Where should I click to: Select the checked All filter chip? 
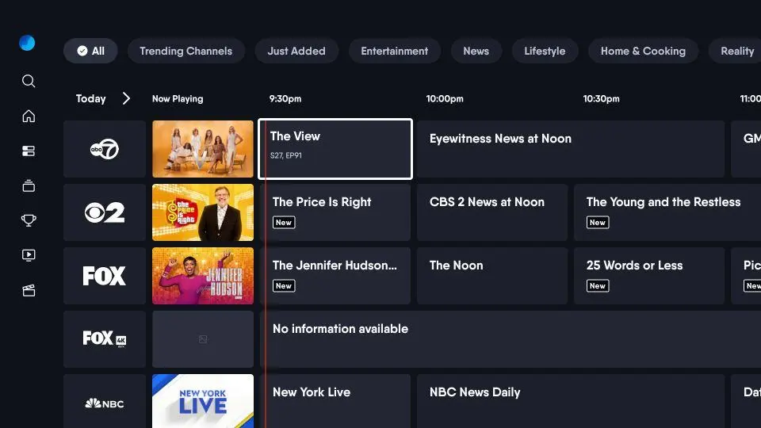[x=90, y=51]
